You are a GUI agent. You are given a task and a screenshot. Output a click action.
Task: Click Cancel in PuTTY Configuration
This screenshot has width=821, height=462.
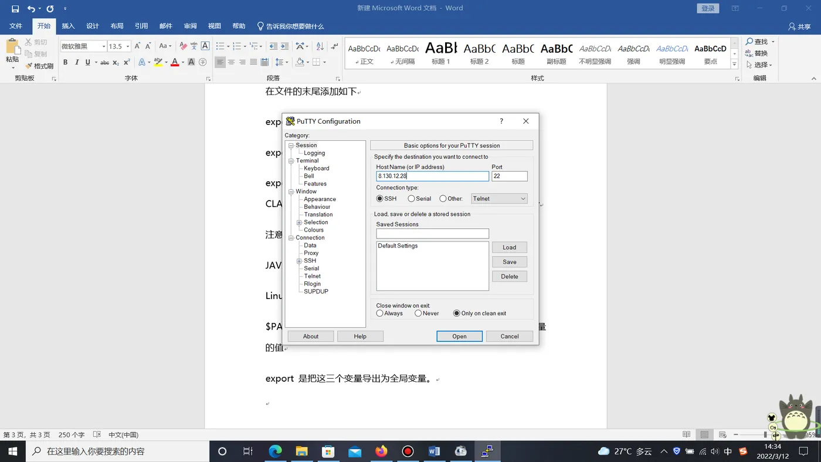tap(510, 337)
